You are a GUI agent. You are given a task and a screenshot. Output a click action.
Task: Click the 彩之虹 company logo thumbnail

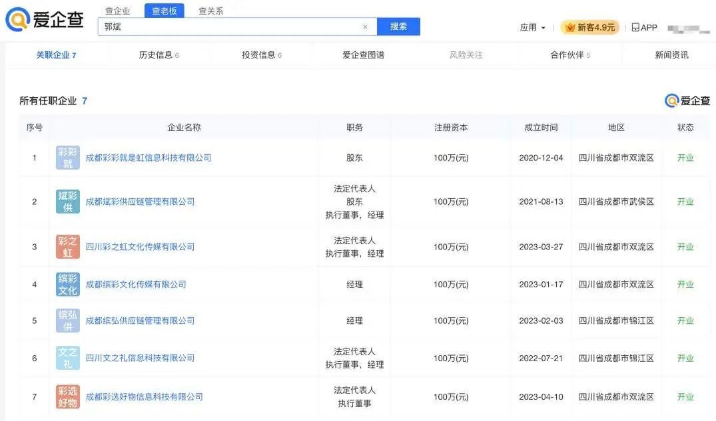[68, 247]
